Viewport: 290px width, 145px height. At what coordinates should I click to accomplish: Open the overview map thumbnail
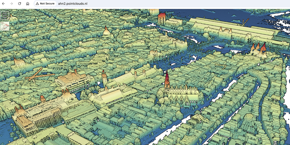click(5, 26)
